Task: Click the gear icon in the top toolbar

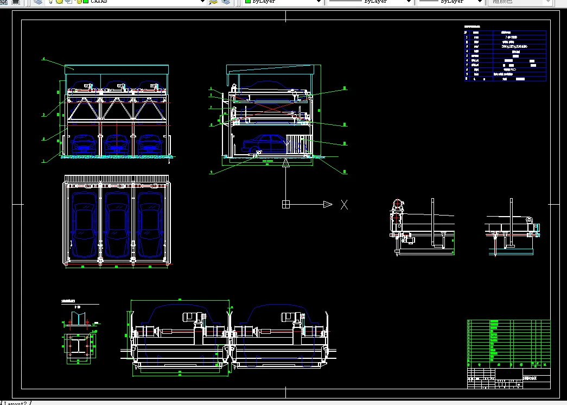Action: (x=4, y=2)
